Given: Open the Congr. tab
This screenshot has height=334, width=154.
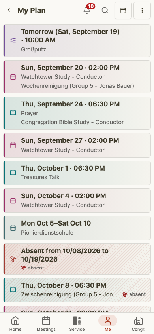Looking at the screenshot, I should click(139, 324).
